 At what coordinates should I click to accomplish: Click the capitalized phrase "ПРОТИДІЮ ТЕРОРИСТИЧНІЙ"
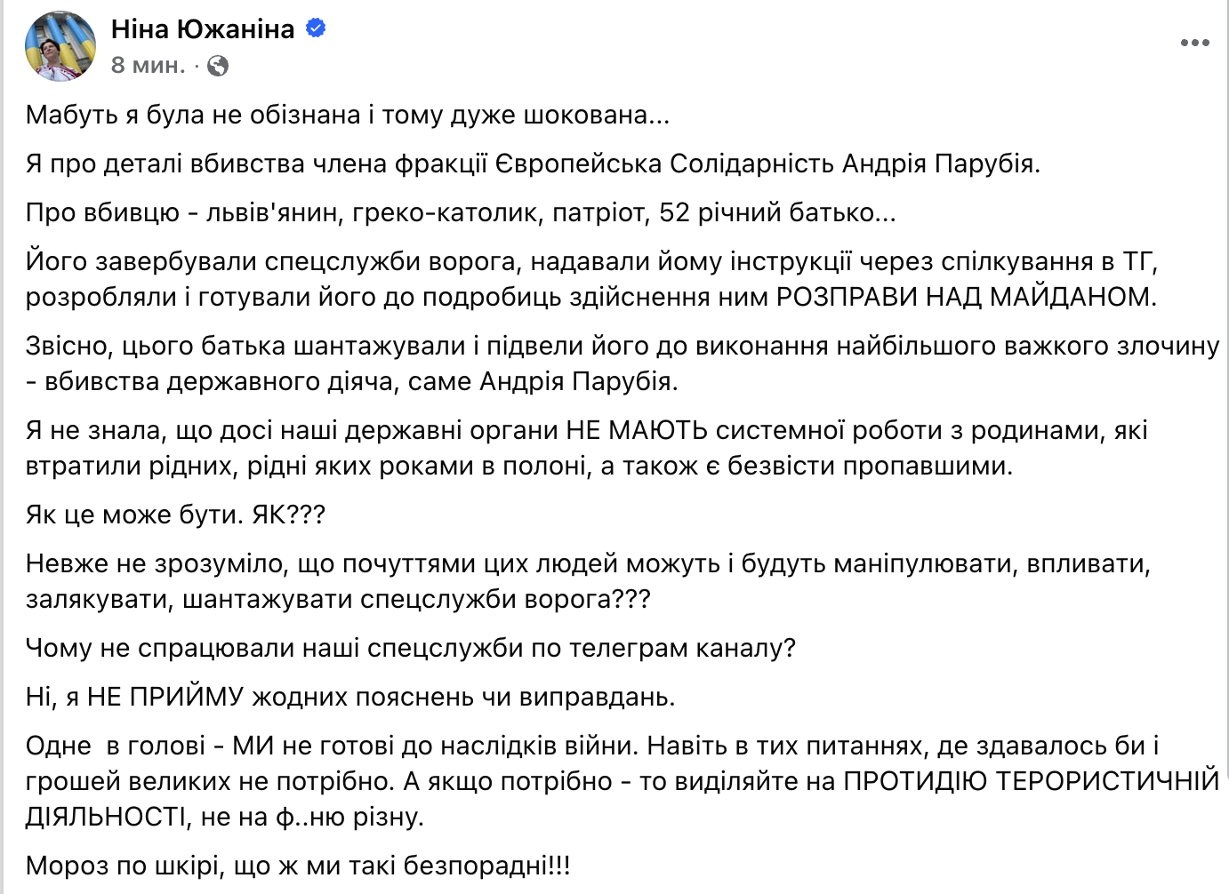1031,781
